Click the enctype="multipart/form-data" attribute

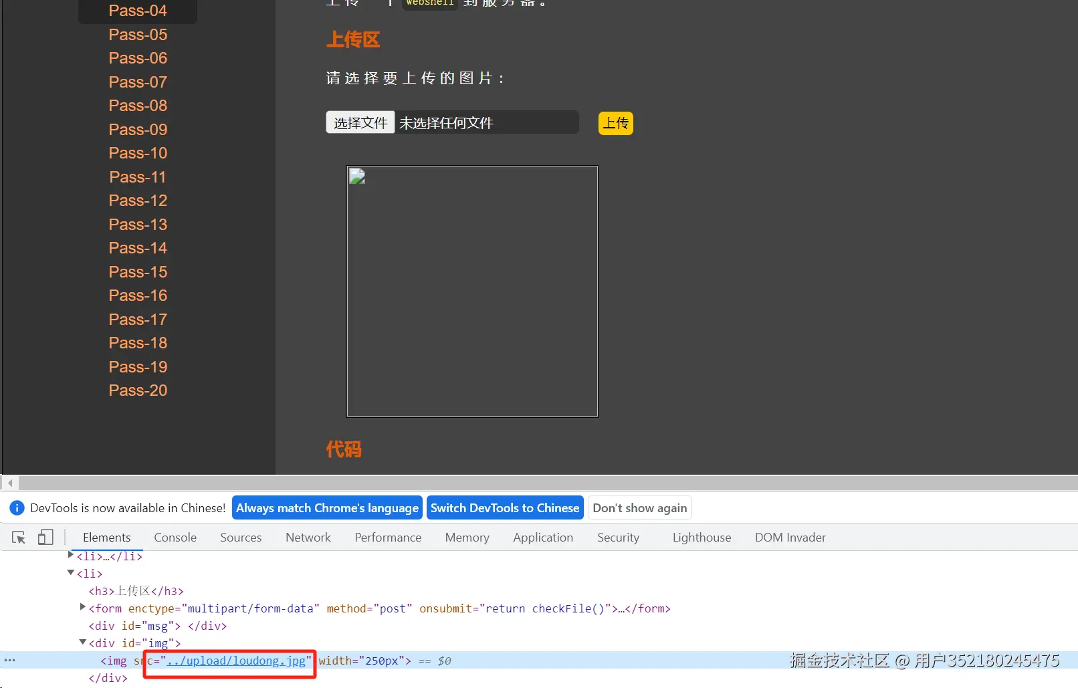224,608
